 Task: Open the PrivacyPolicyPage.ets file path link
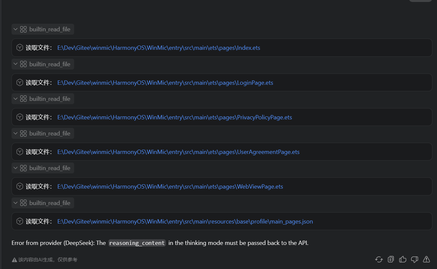175,117
